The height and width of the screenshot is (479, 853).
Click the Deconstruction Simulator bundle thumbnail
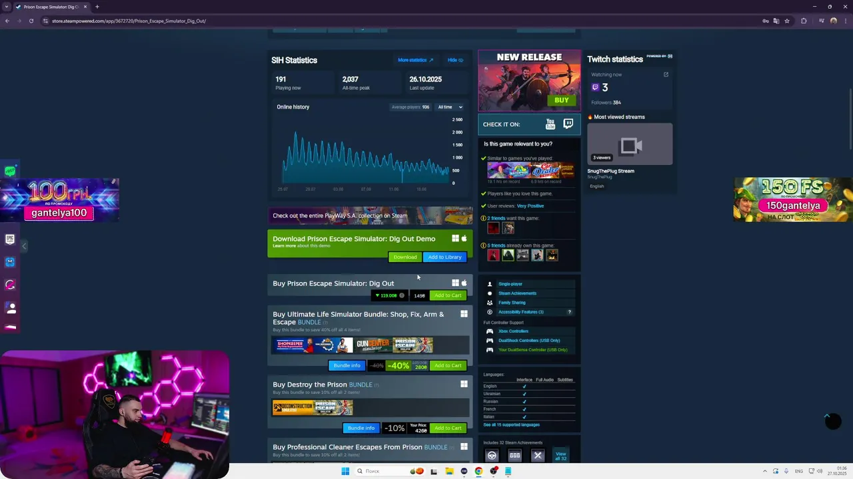pos(293,408)
